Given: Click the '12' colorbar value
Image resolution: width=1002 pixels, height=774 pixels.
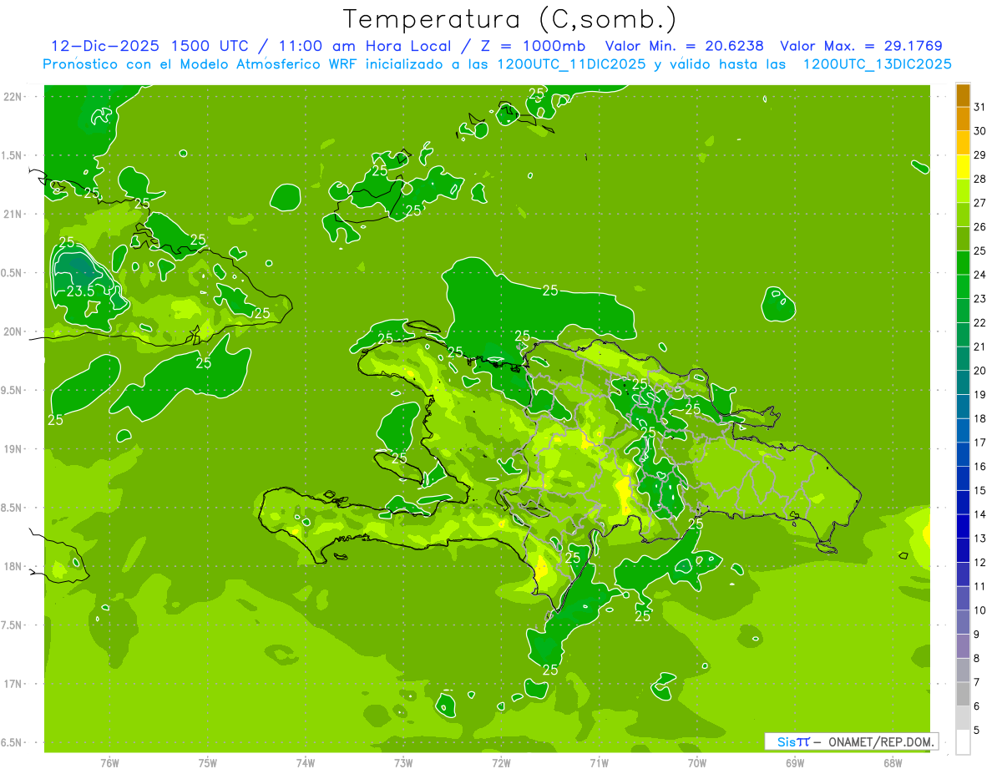Looking at the screenshot, I should 980,563.
